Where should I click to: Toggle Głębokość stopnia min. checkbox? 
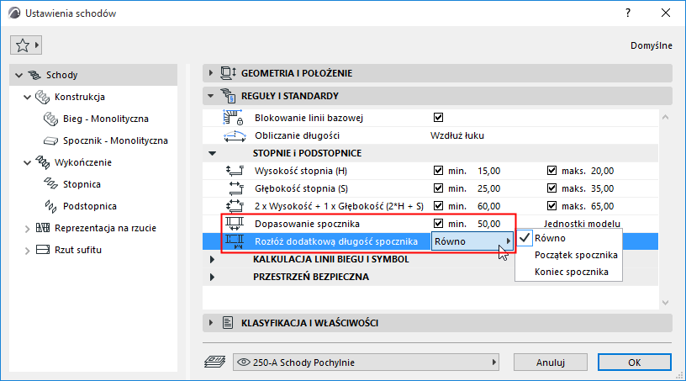(x=438, y=188)
